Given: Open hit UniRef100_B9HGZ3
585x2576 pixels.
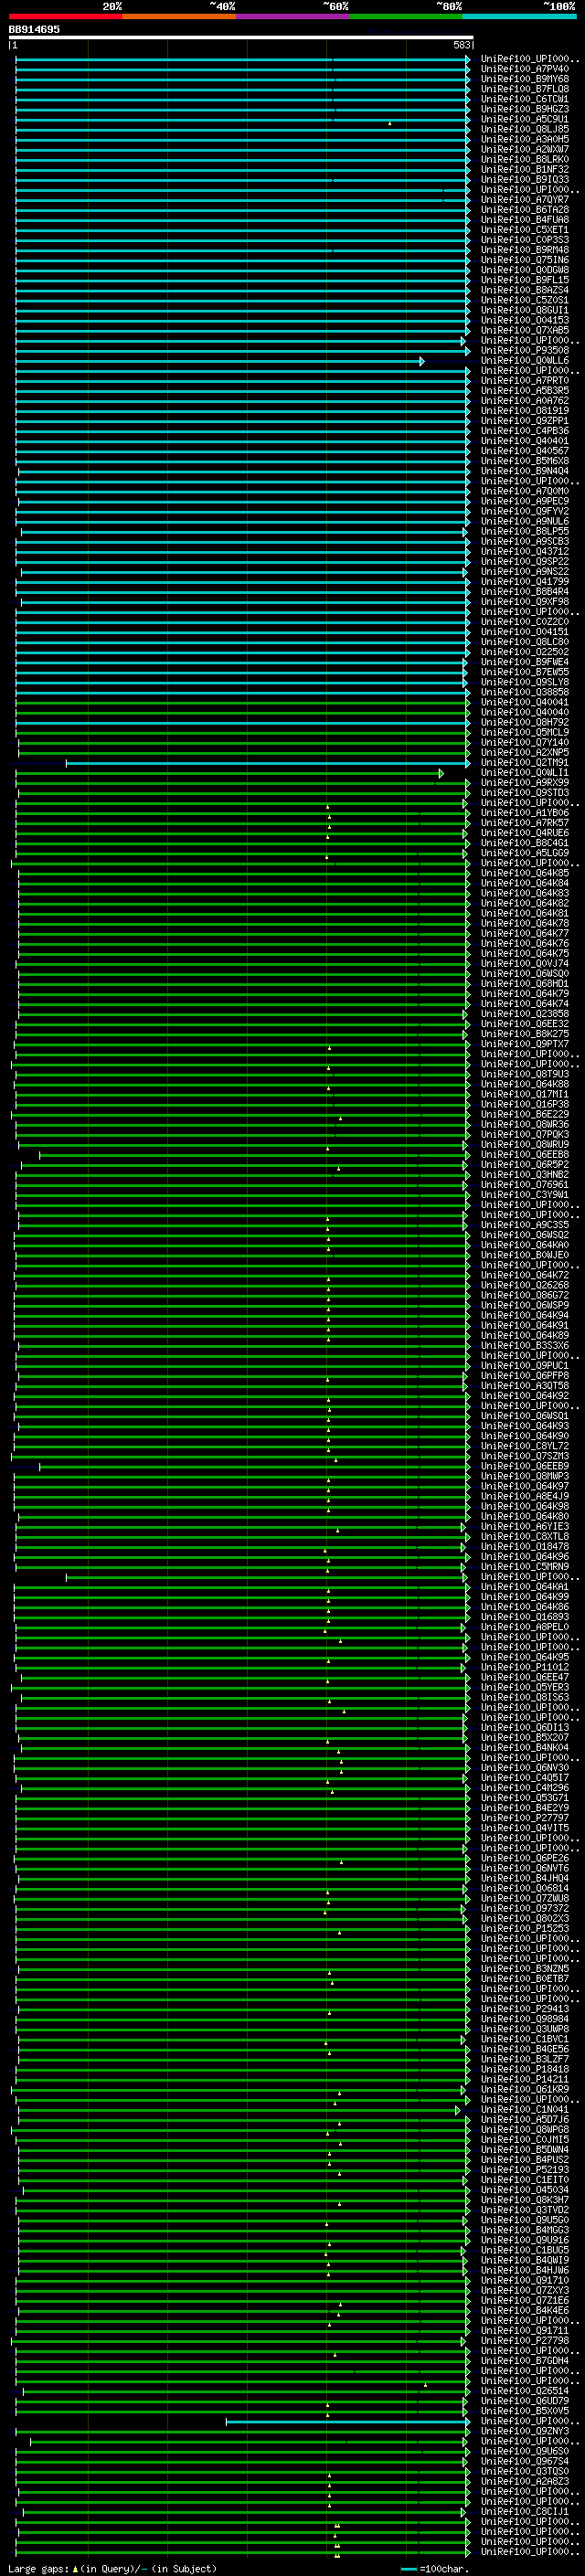Looking at the screenshot, I should click(x=525, y=109).
